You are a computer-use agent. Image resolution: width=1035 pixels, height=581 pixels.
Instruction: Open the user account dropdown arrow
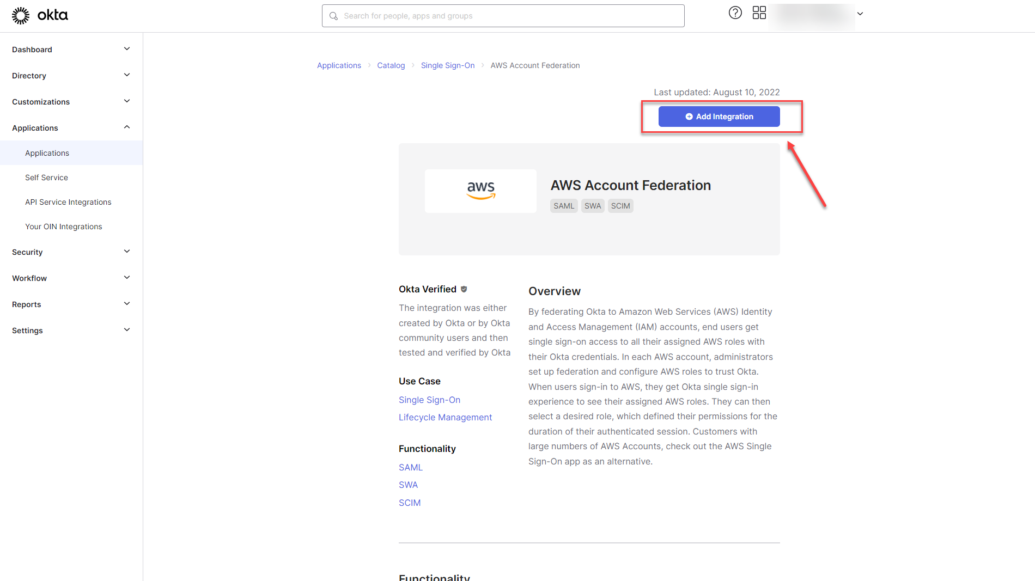tap(860, 14)
